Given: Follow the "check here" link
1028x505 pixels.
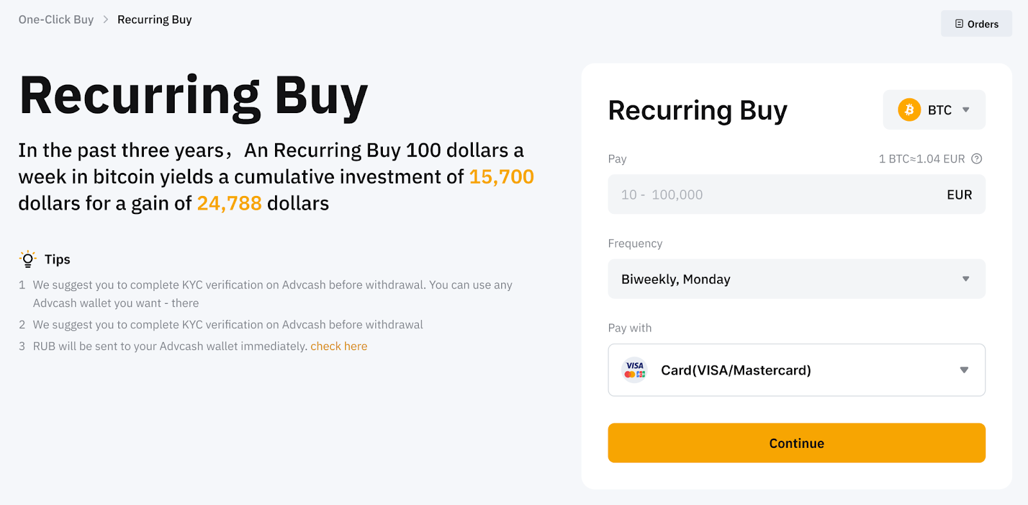Looking at the screenshot, I should [339, 346].
